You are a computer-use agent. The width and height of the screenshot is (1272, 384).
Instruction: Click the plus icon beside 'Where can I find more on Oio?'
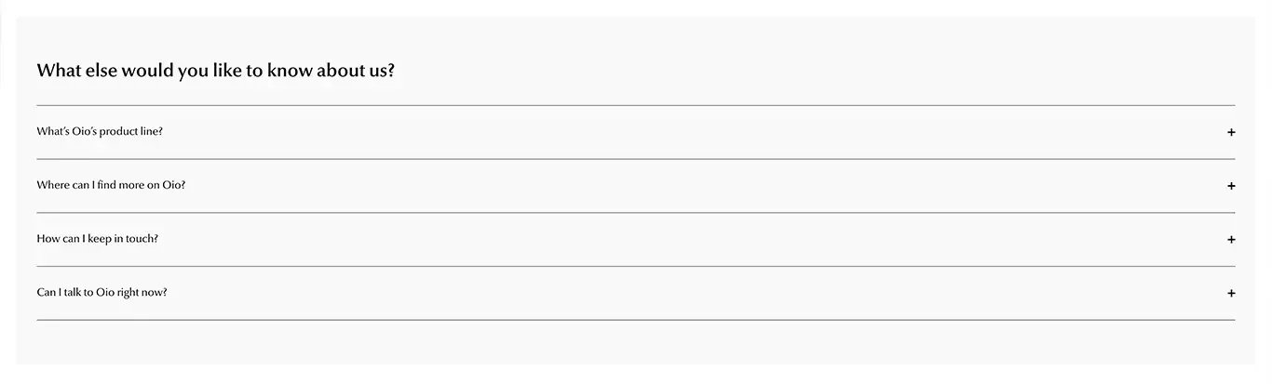(x=1231, y=186)
